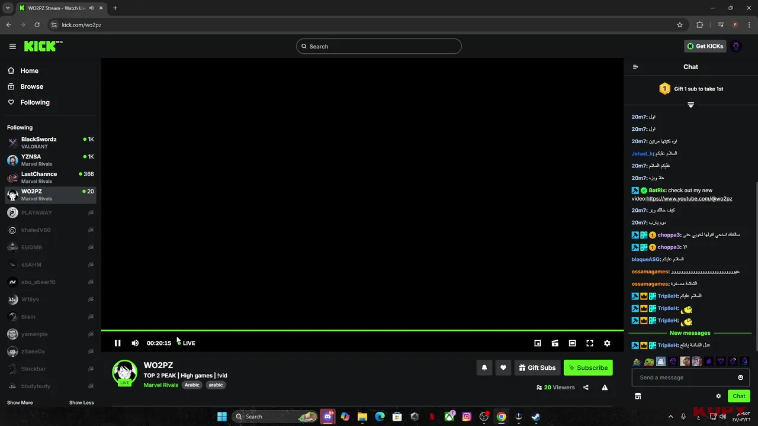Click the KICK logo
Image resolution: width=758 pixels, height=426 pixels.
point(43,46)
